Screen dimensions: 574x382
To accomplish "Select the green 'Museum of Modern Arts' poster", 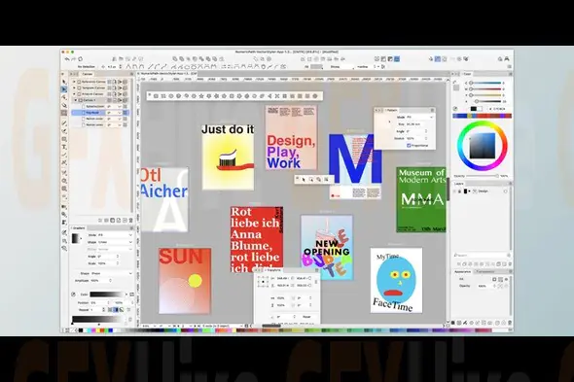I will (421, 200).
